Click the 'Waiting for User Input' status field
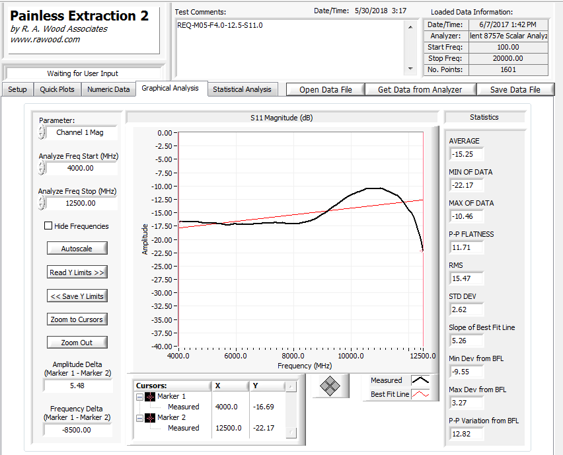Screen dimensions: 563x455 pyautogui.click(x=83, y=73)
